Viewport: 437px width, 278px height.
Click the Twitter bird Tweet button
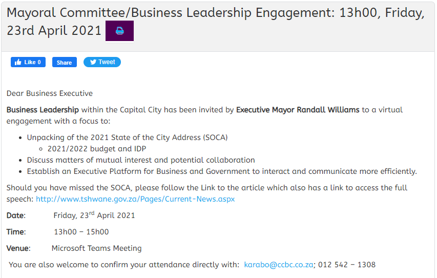(102, 62)
